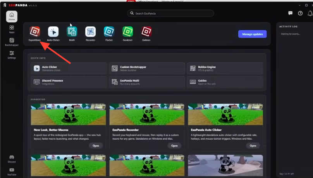Click the Roblox Engine card icon

click(x=193, y=68)
